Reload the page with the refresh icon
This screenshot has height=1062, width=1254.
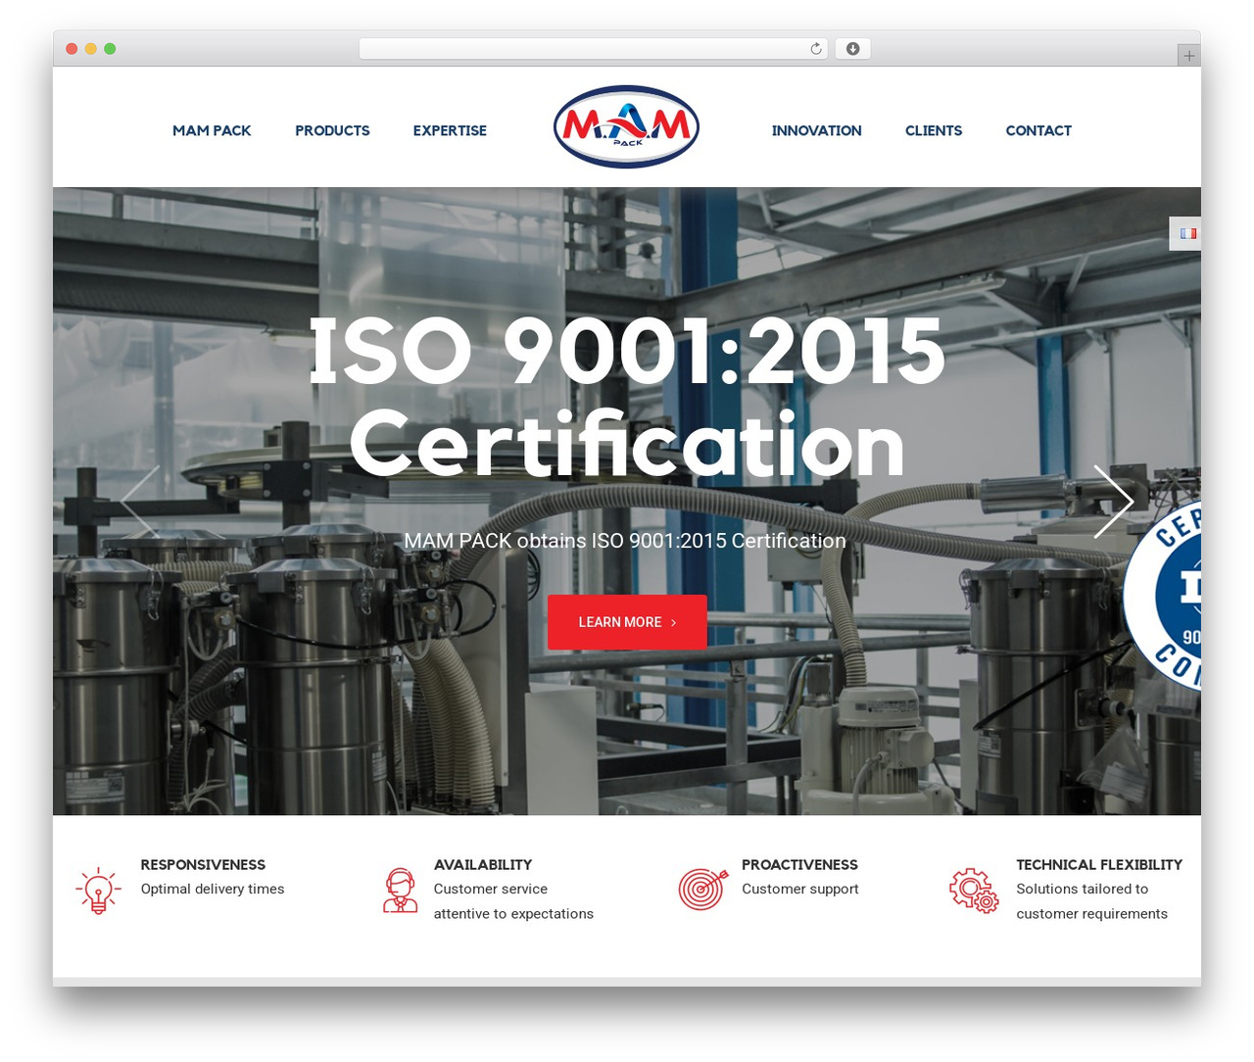tap(815, 49)
